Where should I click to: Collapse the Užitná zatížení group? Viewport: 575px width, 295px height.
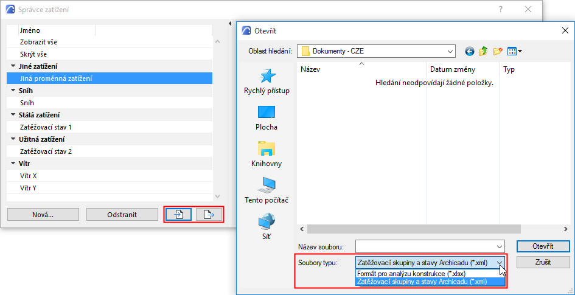pyautogui.click(x=13, y=139)
